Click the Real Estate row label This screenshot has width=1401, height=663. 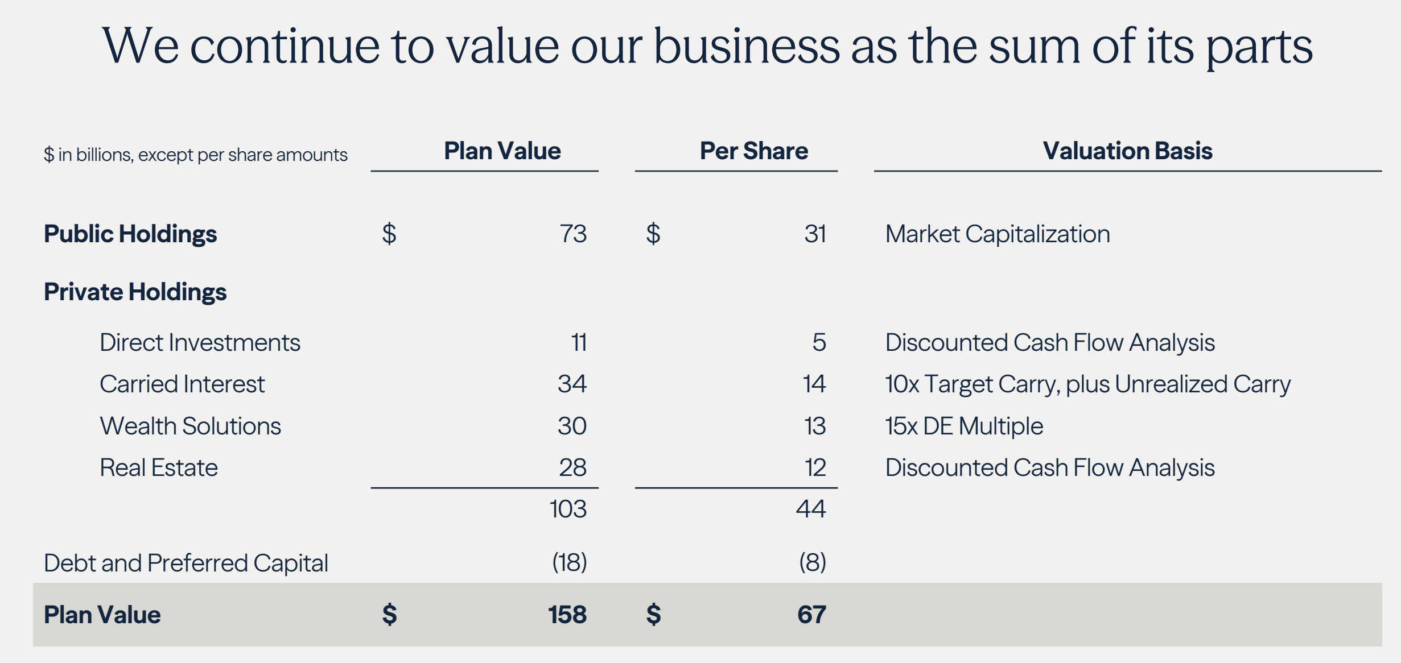pyautogui.click(x=159, y=467)
